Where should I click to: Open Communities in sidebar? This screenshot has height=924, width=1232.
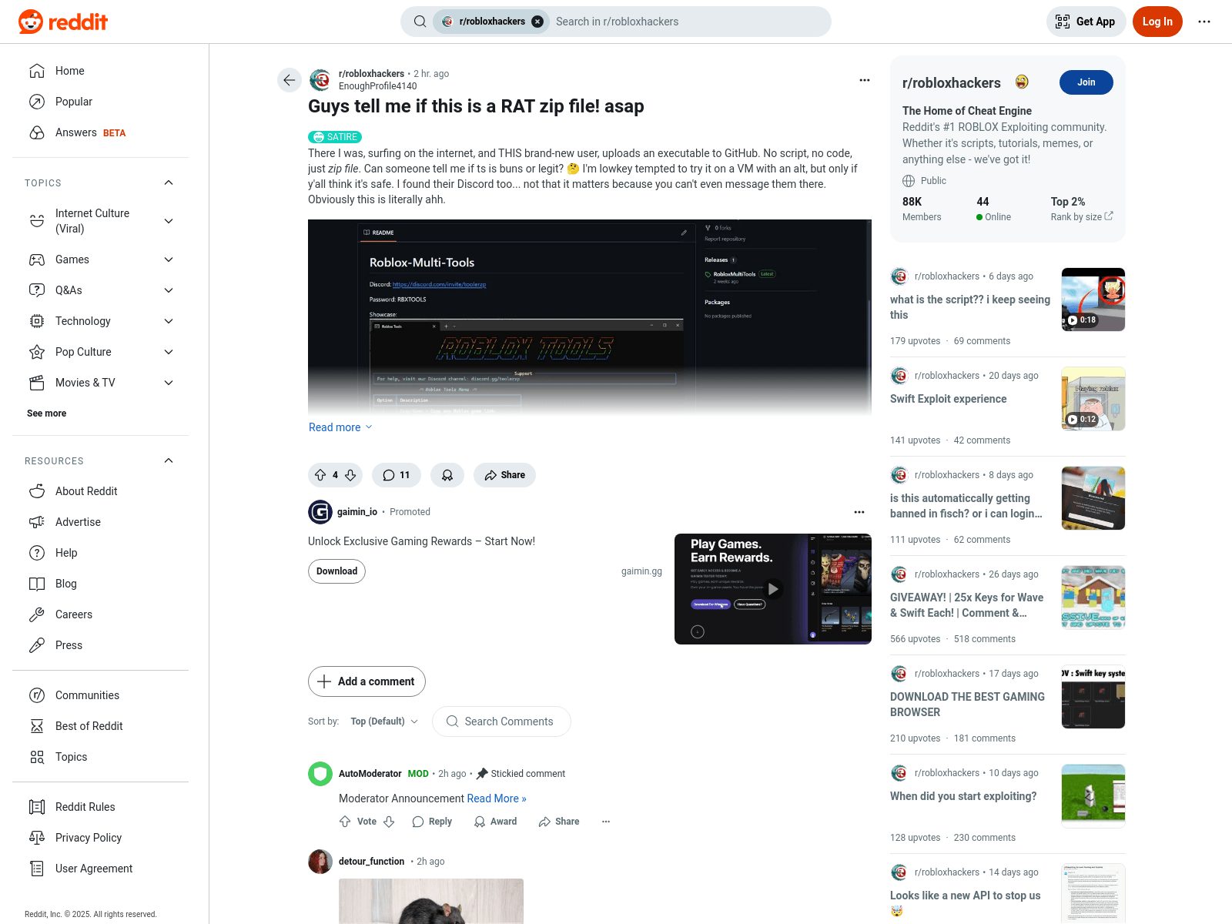click(x=100, y=695)
